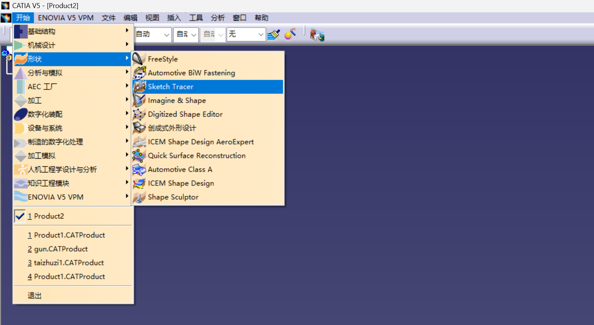
Task: Click the painter brush toolbar icon
Action: [x=274, y=34]
